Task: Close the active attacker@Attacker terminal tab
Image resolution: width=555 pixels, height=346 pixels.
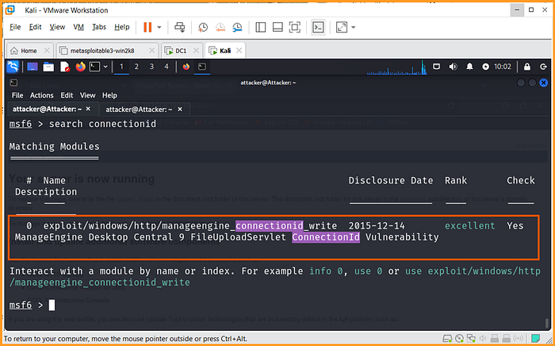Action: (88, 109)
